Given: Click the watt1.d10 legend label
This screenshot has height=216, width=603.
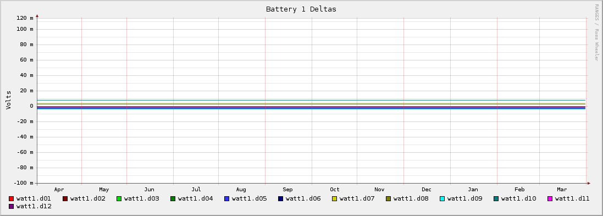Looking at the screenshot, I should tap(518, 199).
